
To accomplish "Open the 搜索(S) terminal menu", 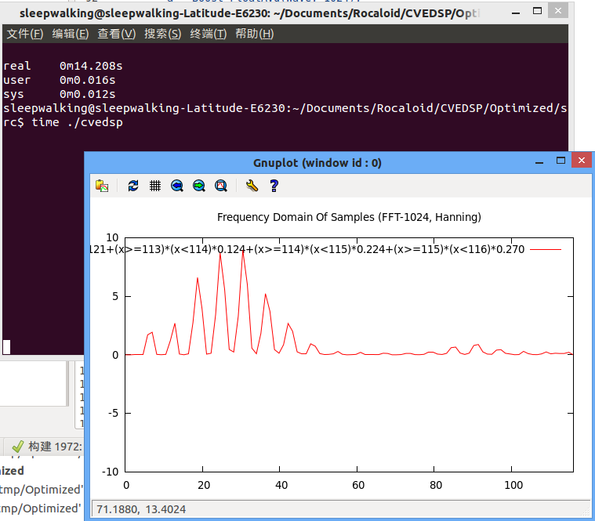I will [x=162, y=34].
